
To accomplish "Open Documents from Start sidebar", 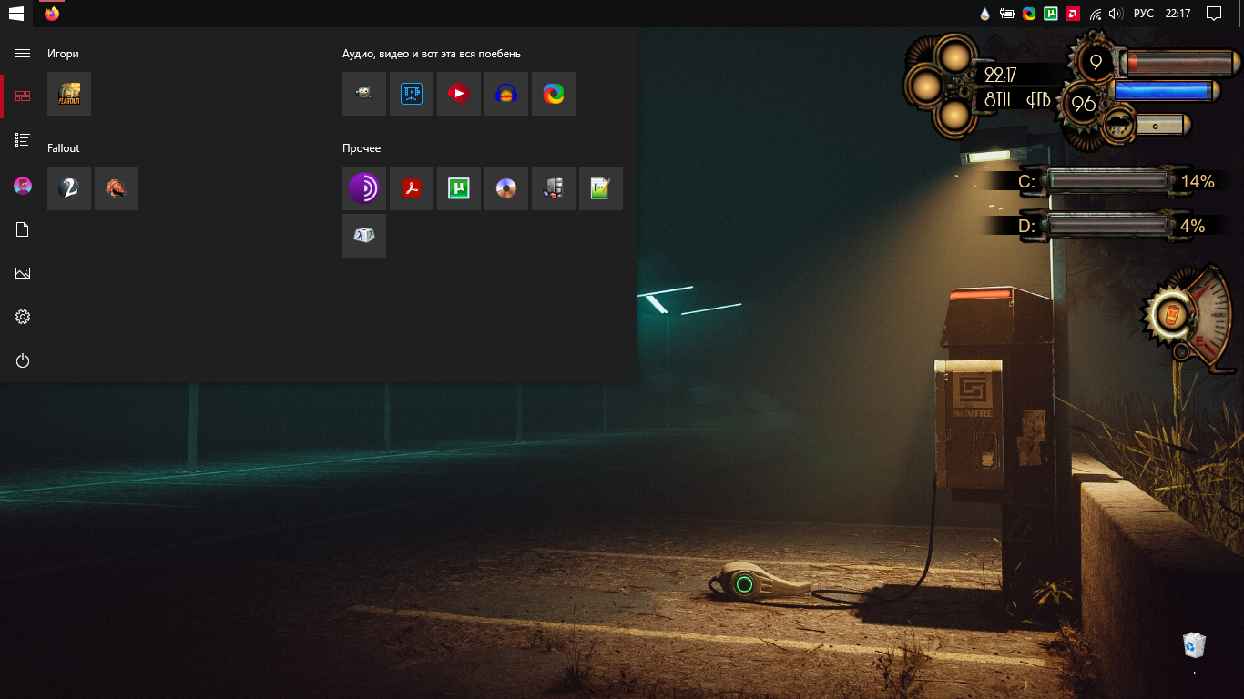I will coord(23,229).
